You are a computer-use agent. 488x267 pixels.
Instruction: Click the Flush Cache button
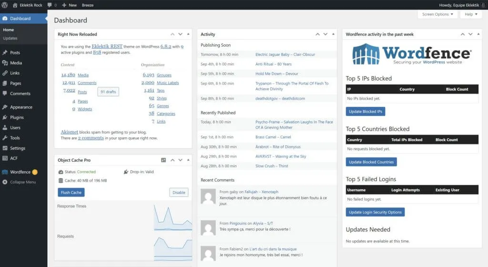(71, 192)
